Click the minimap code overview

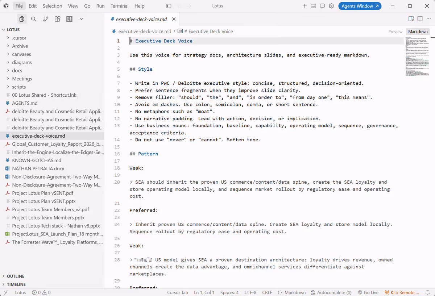coord(417,56)
